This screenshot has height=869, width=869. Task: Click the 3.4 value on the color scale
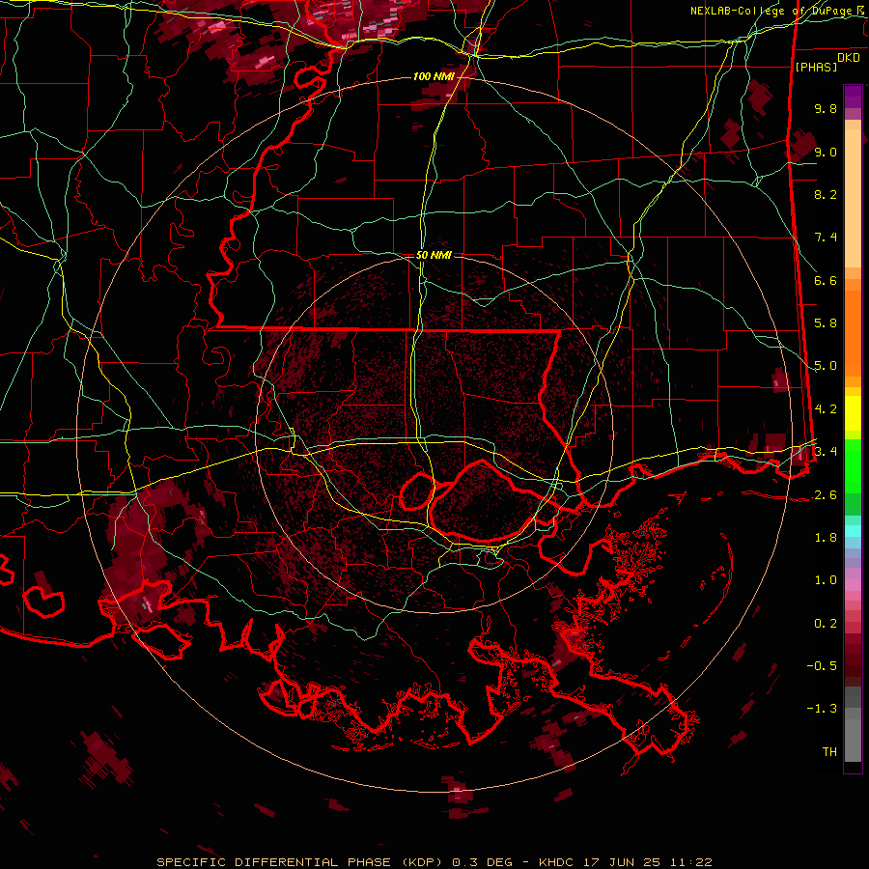[826, 452]
